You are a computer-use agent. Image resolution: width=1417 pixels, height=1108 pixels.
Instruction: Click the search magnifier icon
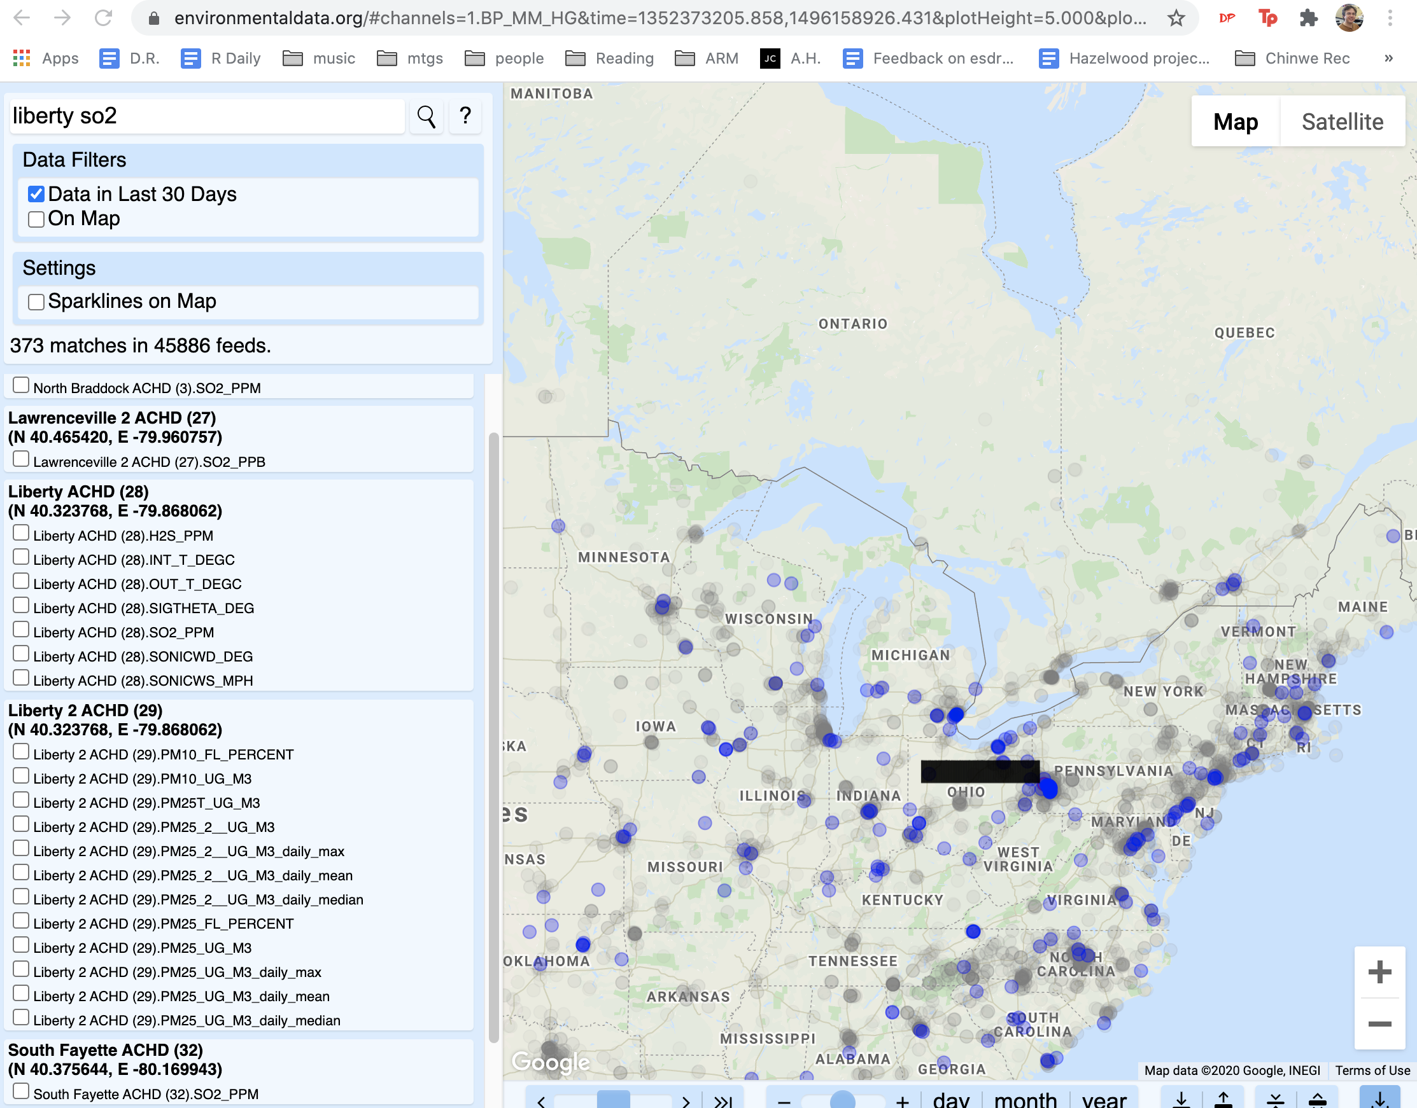coord(426,116)
